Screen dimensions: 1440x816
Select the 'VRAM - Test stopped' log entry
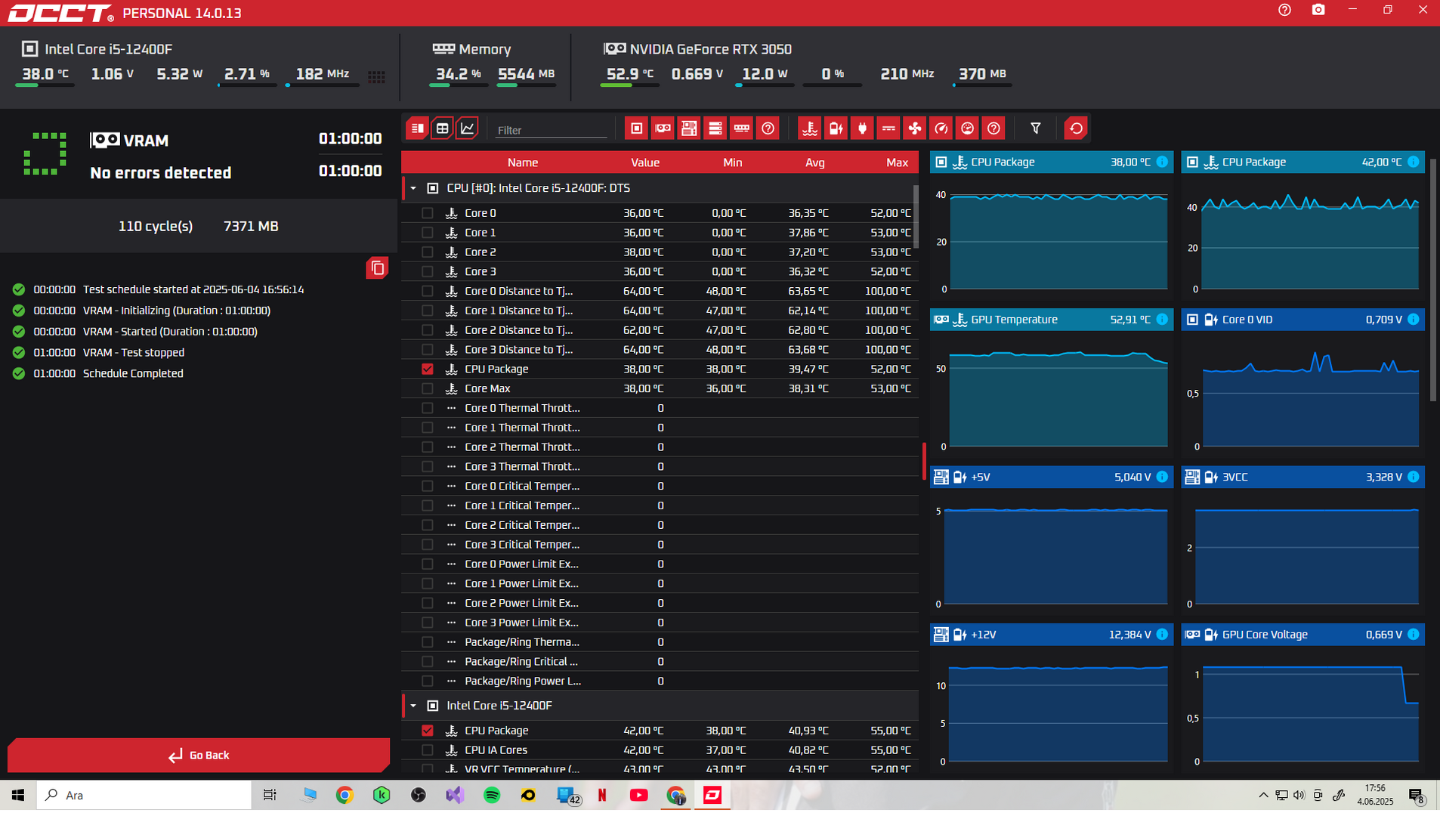[134, 352]
